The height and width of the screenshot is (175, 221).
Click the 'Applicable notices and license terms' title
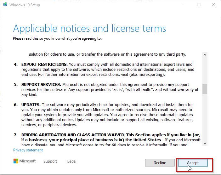(x=89, y=28)
